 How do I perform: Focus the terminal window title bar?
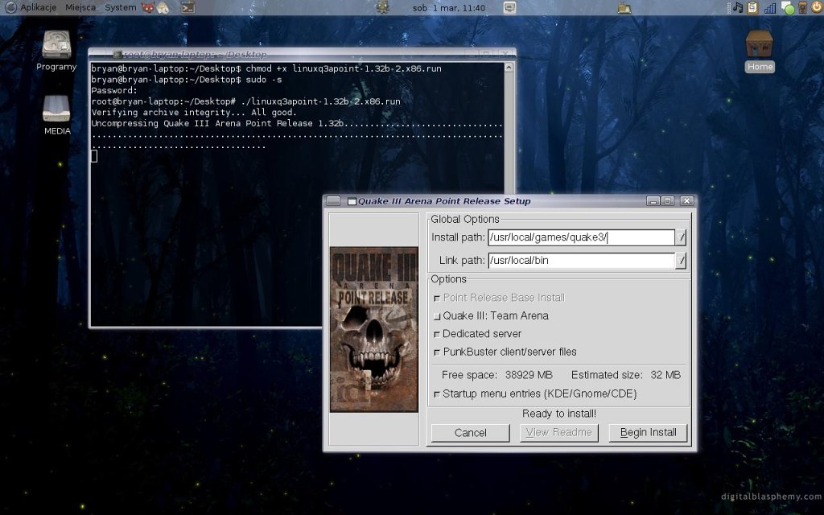click(x=303, y=54)
